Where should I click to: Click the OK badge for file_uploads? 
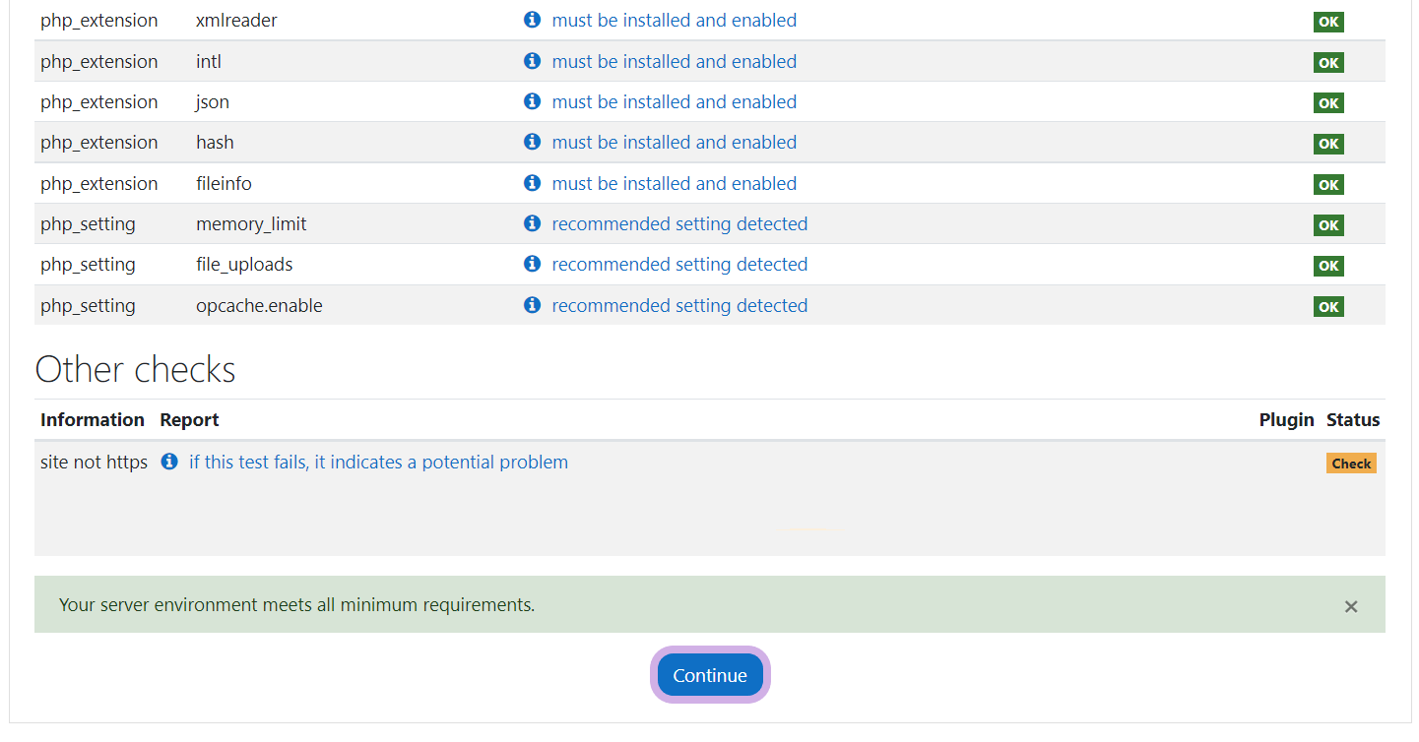point(1327,266)
